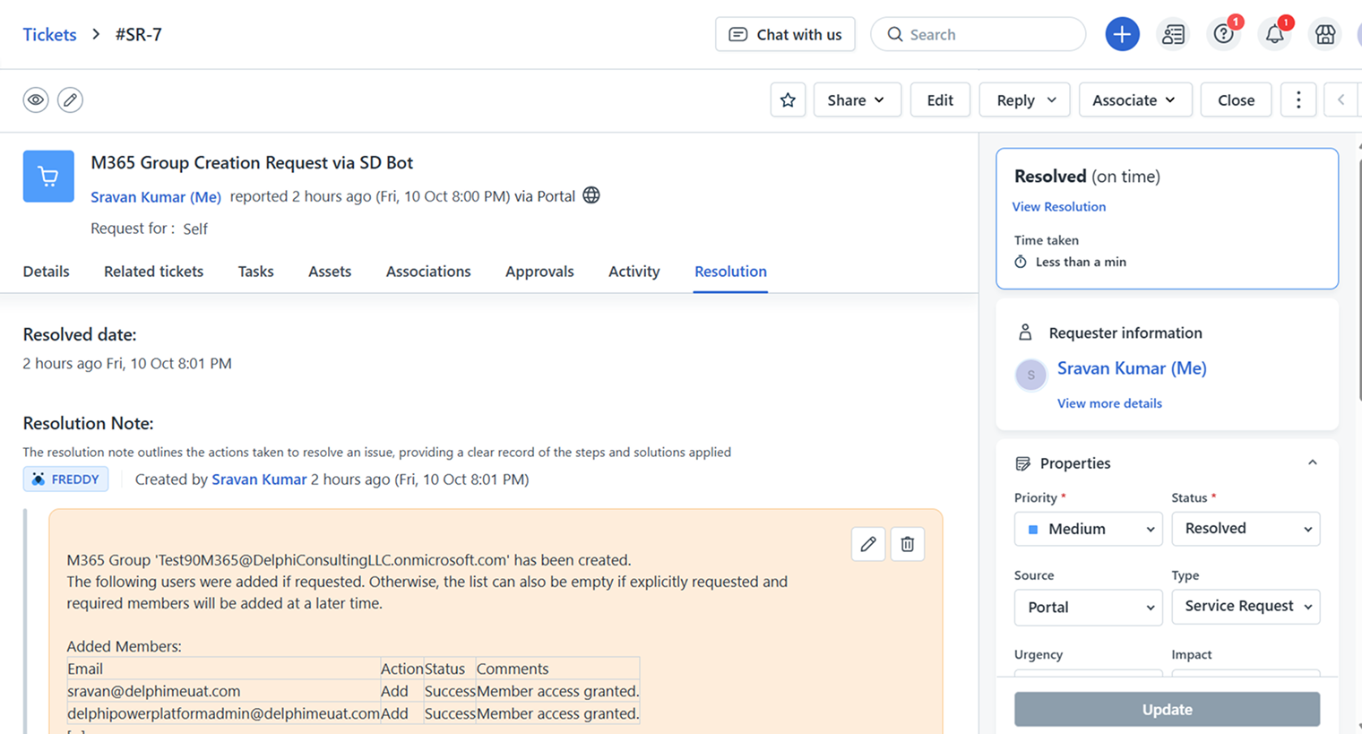Click the #SR-7 breadcrumb text
This screenshot has width=1362, height=734.
click(138, 34)
